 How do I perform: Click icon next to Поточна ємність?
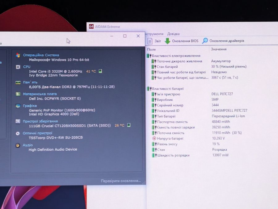pyautogui.click(x=154, y=133)
